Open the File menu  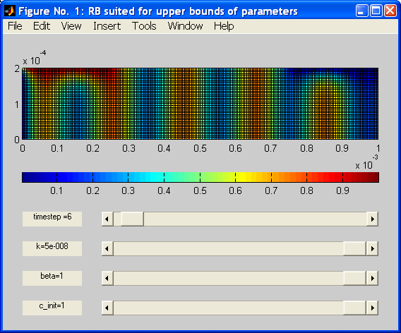[15, 26]
